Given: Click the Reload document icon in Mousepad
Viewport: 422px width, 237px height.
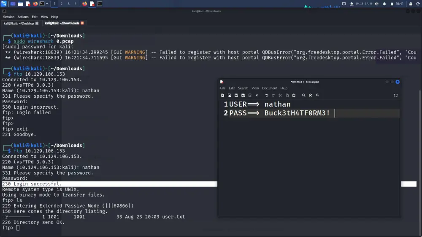Looking at the screenshot, I should [250, 95].
